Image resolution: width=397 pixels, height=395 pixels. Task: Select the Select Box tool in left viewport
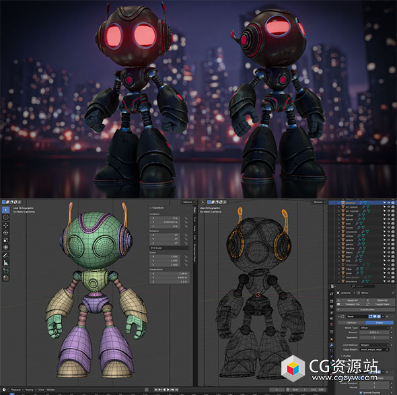(x=6, y=210)
